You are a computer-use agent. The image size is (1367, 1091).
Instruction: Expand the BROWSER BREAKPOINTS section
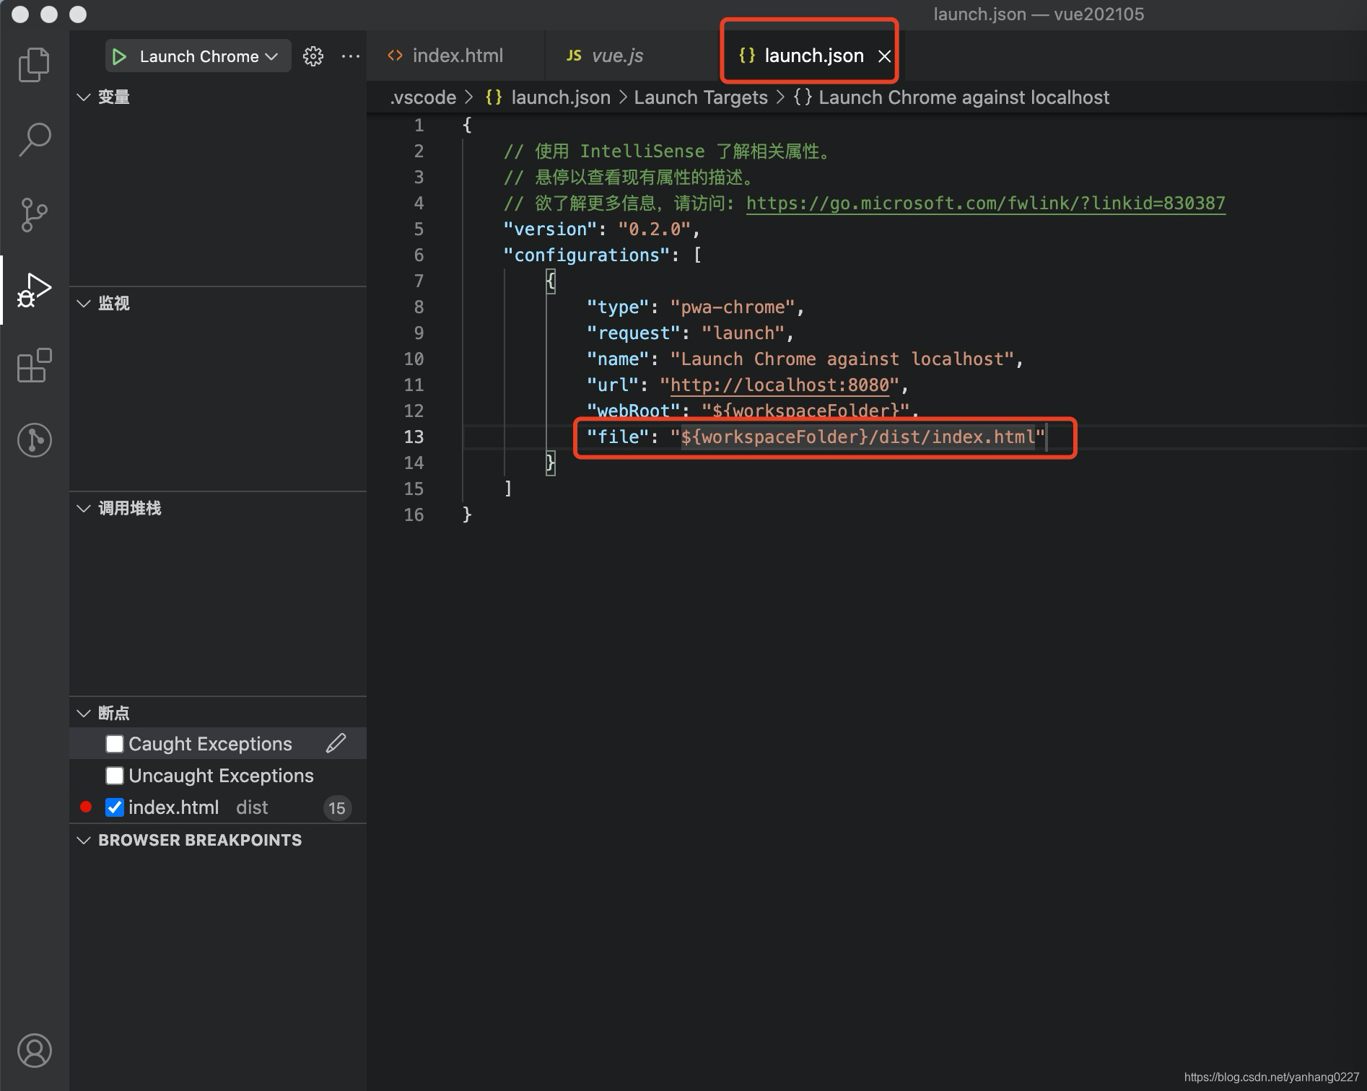tap(83, 839)
